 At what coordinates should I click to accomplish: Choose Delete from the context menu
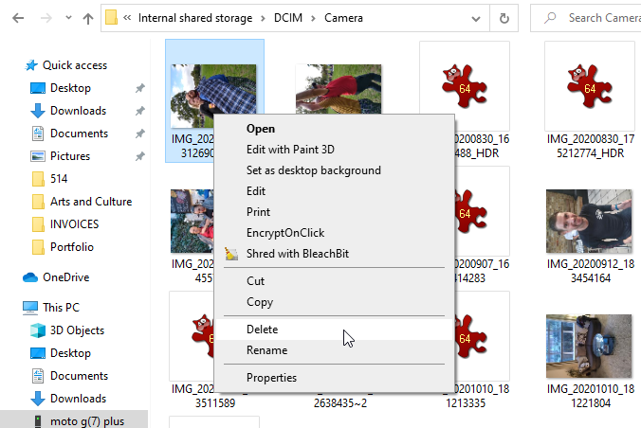click(x=262, y=329)
